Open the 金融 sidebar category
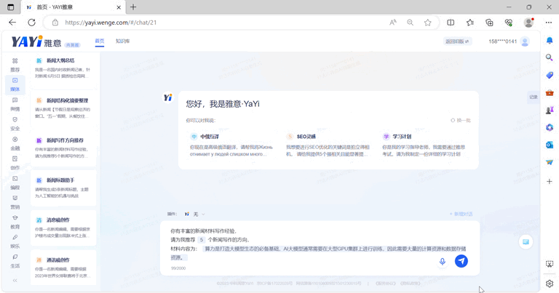559x293 pixels. tap(15, 143)
